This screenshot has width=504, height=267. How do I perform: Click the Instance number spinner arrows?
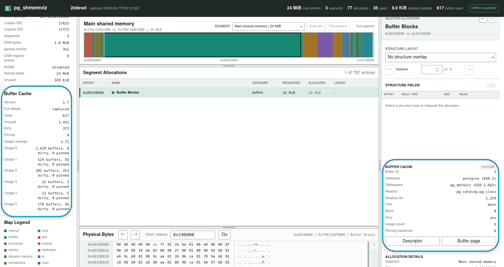point(437,70)
